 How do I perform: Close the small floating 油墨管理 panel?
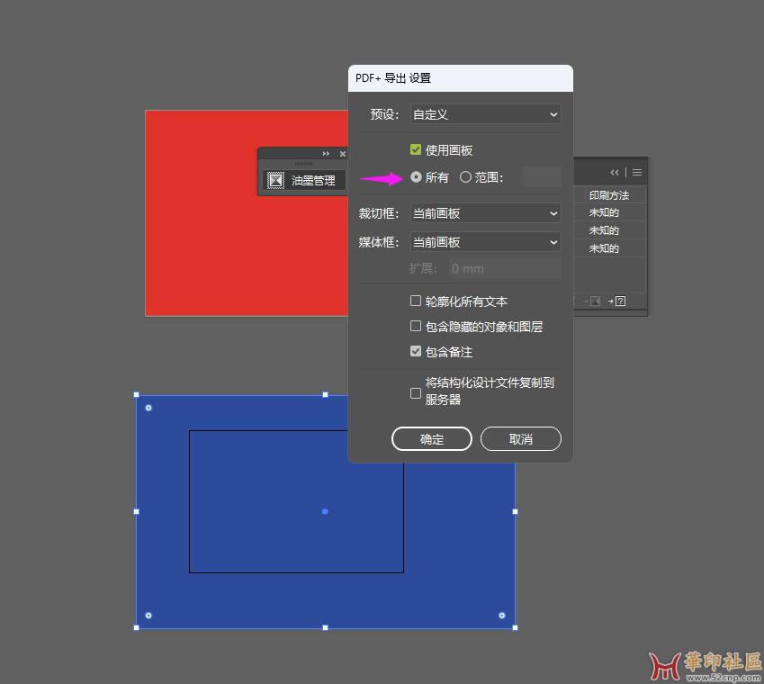pos(342,154)
